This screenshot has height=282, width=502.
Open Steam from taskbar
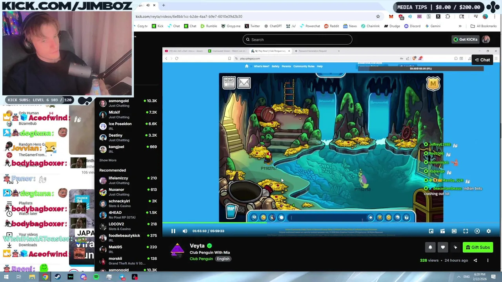[58, 277]
